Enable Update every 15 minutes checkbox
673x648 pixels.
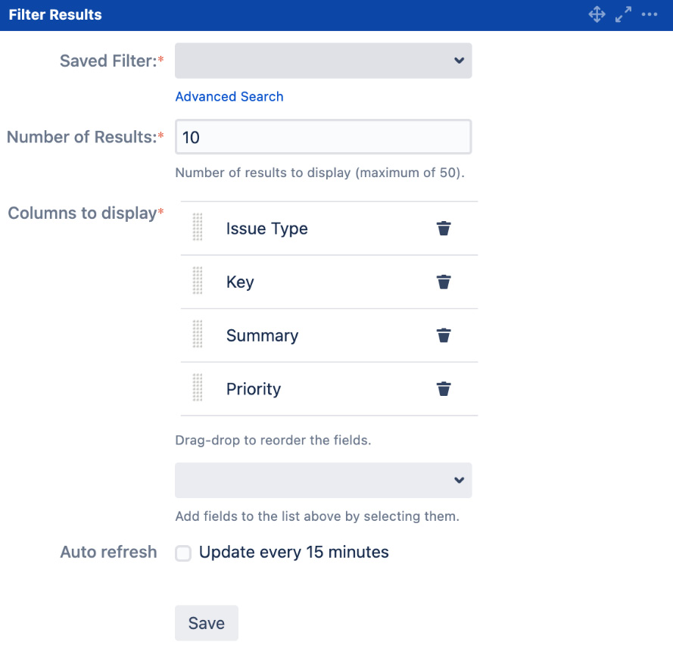pos(183,553)
